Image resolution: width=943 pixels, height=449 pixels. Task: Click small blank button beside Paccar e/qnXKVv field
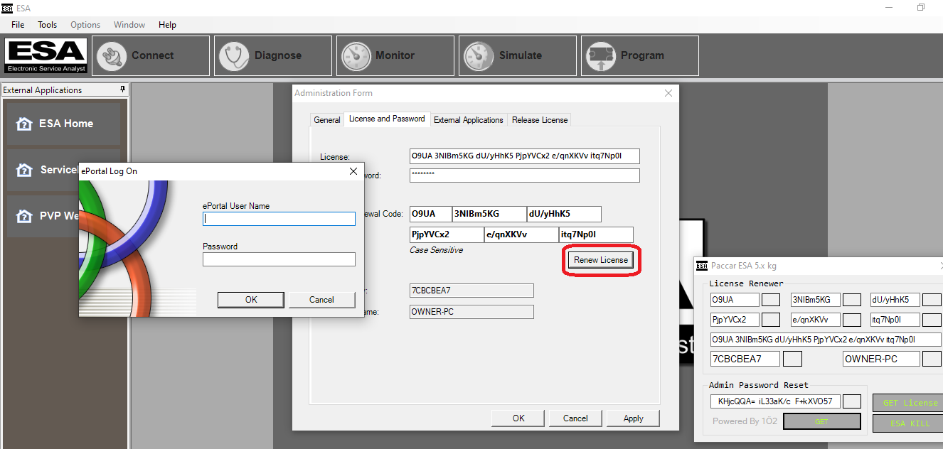click(851, 320)
